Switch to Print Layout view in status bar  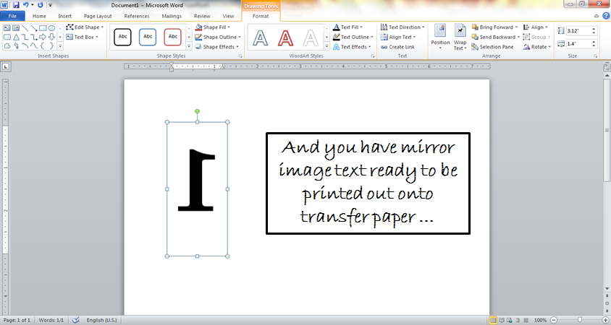tap(493, 320)
